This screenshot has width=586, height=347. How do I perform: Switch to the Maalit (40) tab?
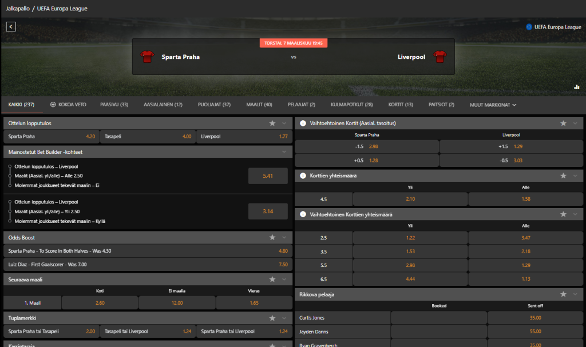coord(259,105)
